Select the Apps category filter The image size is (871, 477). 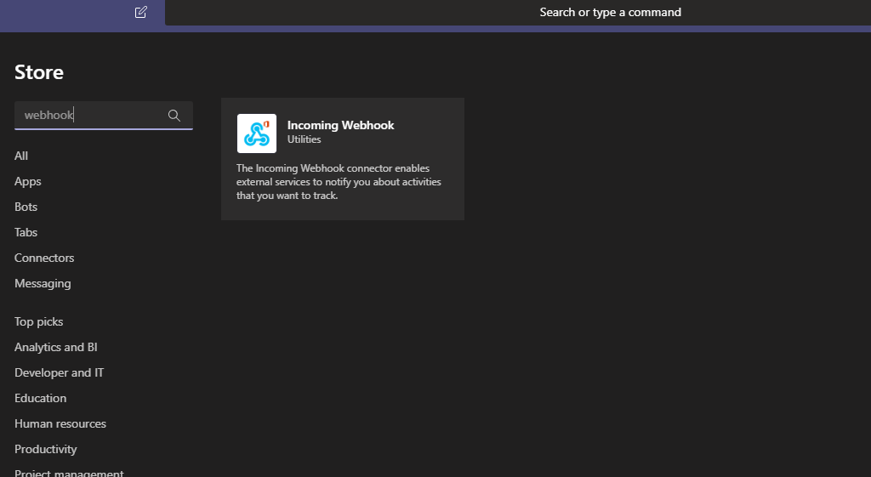28,181
